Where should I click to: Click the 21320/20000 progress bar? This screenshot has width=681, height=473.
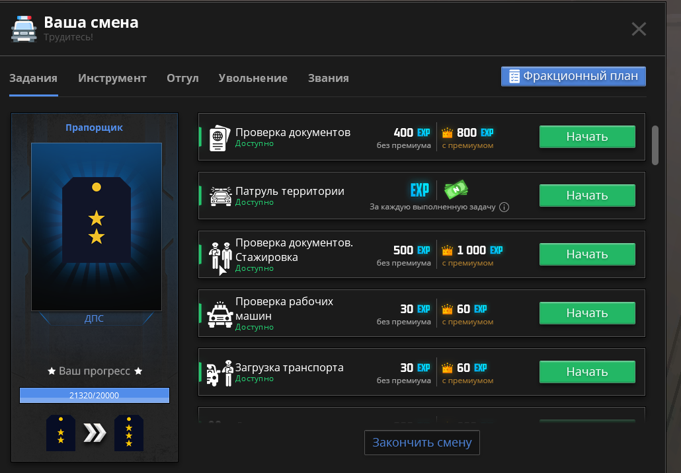[95, 395]
